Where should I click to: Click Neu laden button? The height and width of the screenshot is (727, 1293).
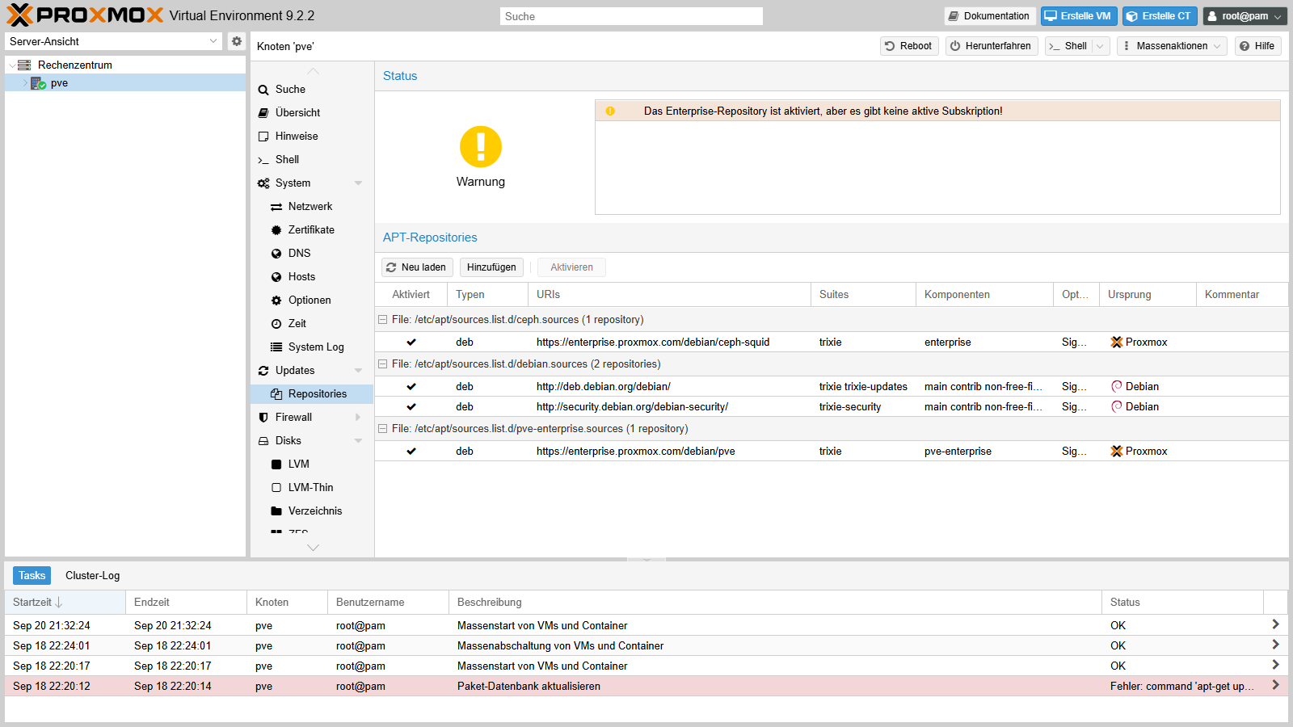417,267
